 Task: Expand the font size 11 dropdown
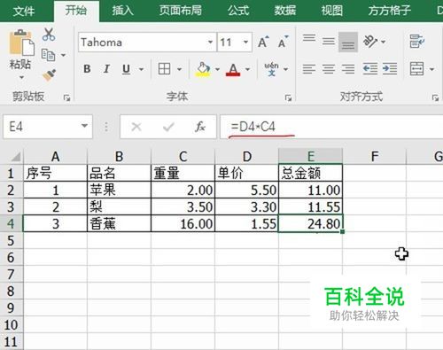pos(245,43)
